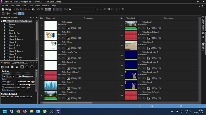Click the zoom value field showing 100
This screenshot has width=206, height=115.
coord(14,14)
